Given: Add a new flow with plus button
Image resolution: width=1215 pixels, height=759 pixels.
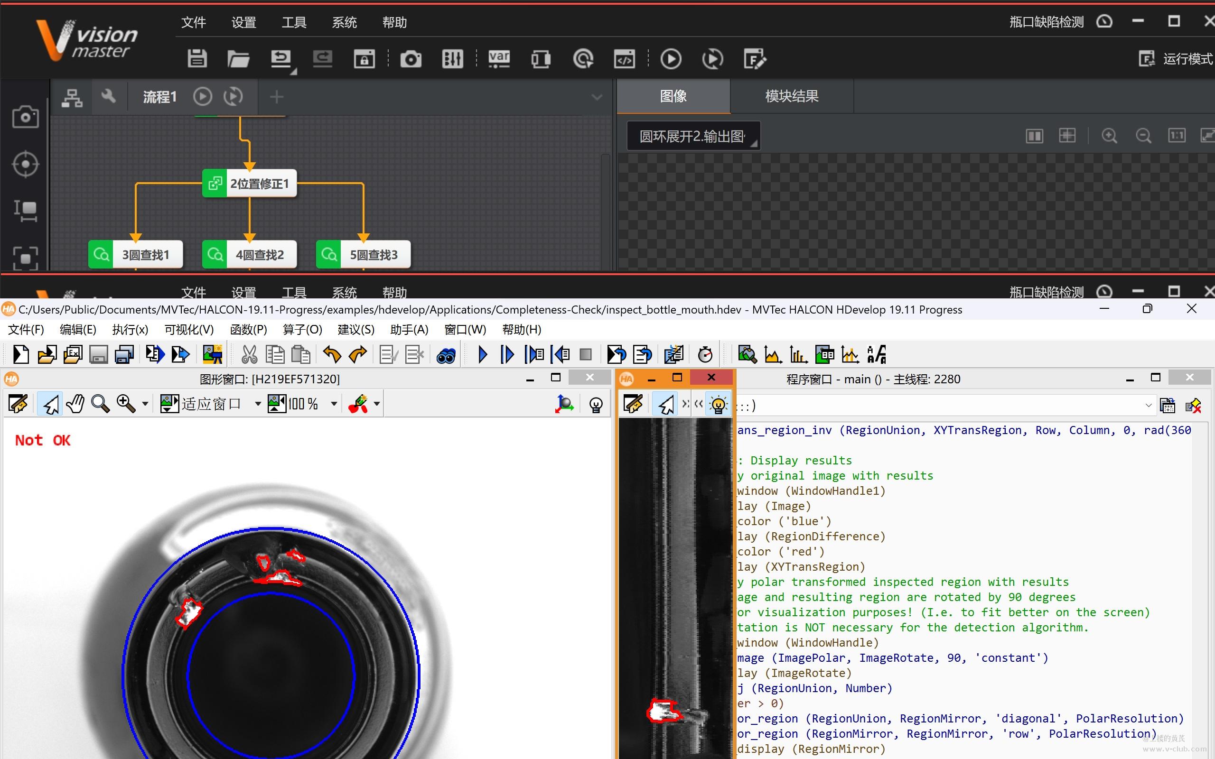Looking at the screenshot, I should click(x=277, y=96).
